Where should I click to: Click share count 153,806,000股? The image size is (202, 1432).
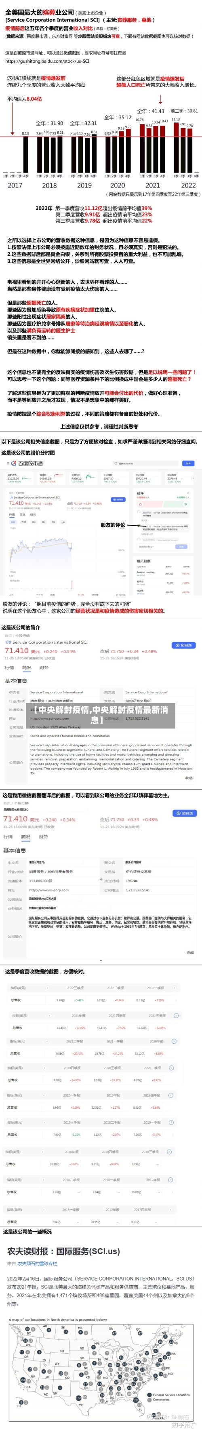tap(40, 881)
